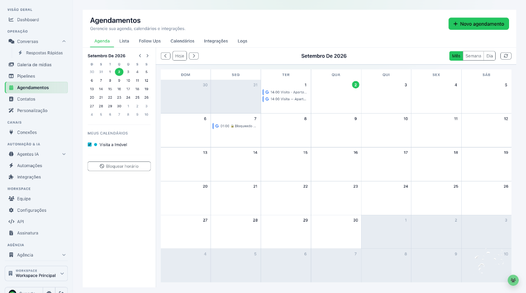Click Novo agendamento button

coord(479,24)
